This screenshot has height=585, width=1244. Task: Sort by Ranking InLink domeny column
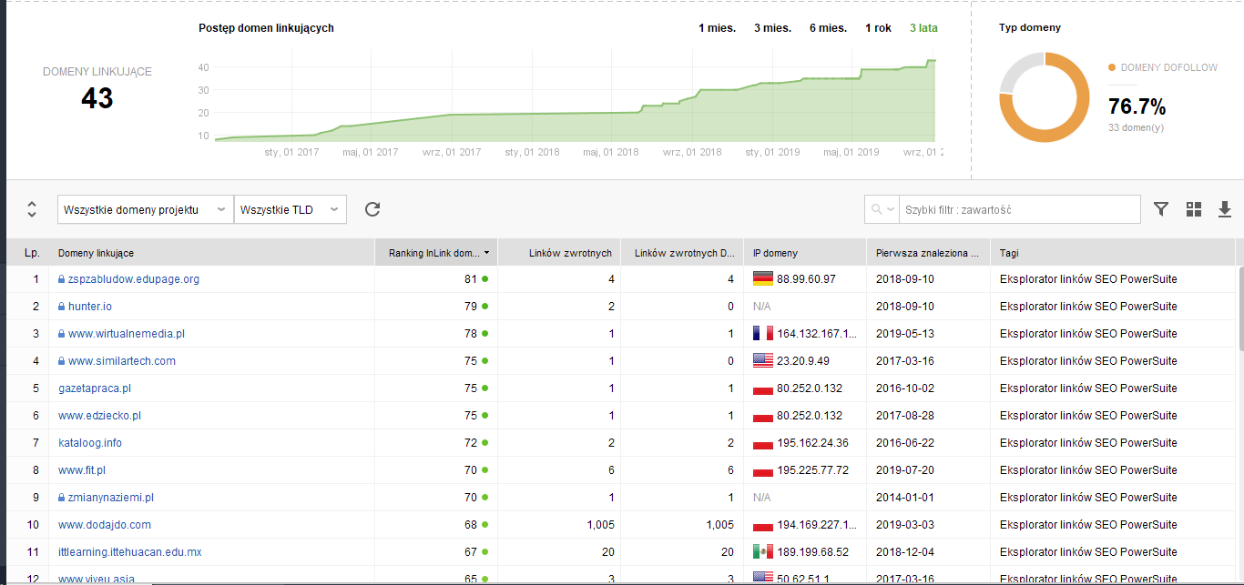pos(436,253)
